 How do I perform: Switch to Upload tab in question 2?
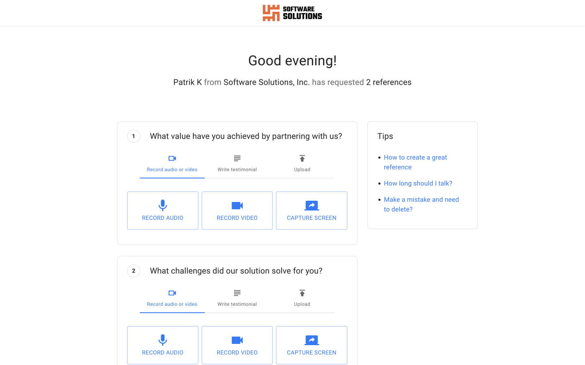tap(302, 298)
